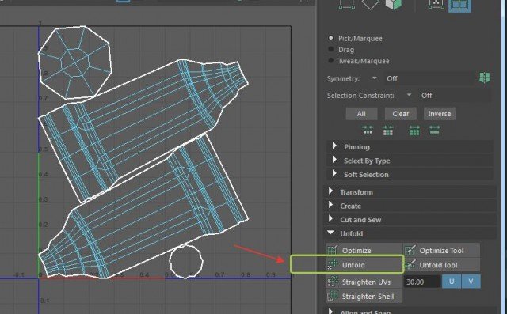This screenshot has width=507, height=314.
Task: Click the green Symmetrize icon beside Symmetry
Action: (x=484, y=78)
